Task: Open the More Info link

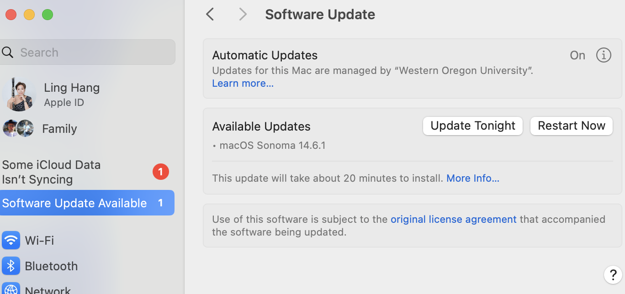Action: pos(473,178)
